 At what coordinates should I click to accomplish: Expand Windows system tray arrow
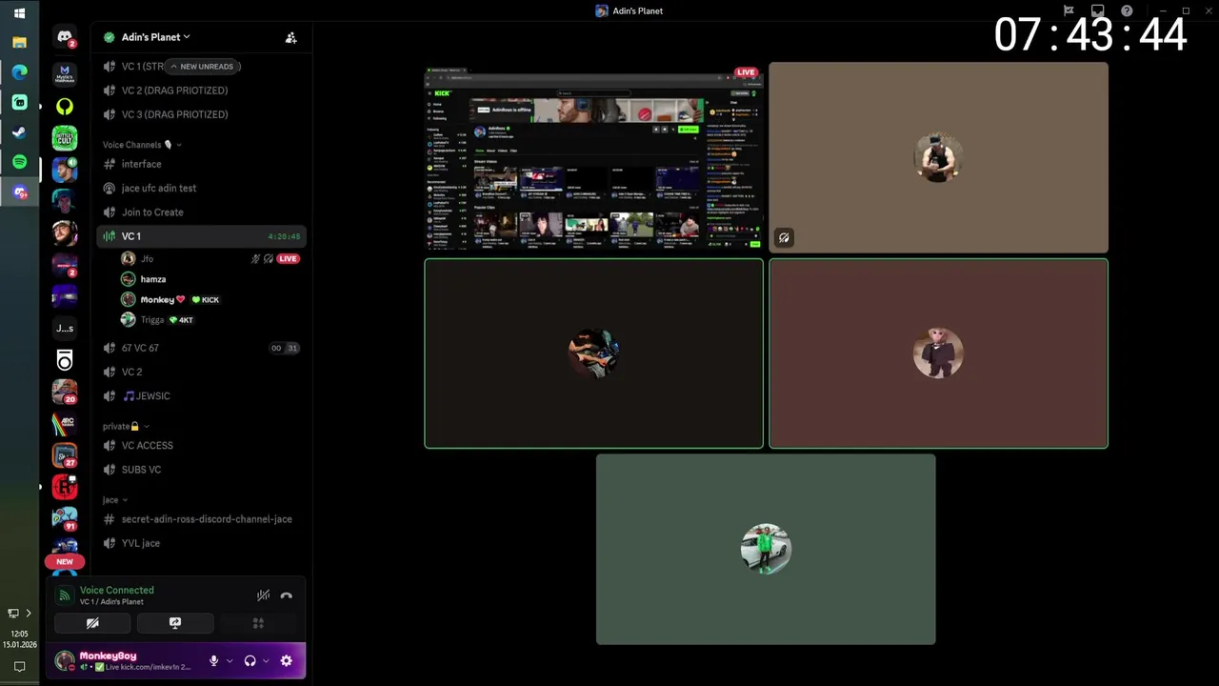(29, 613)
